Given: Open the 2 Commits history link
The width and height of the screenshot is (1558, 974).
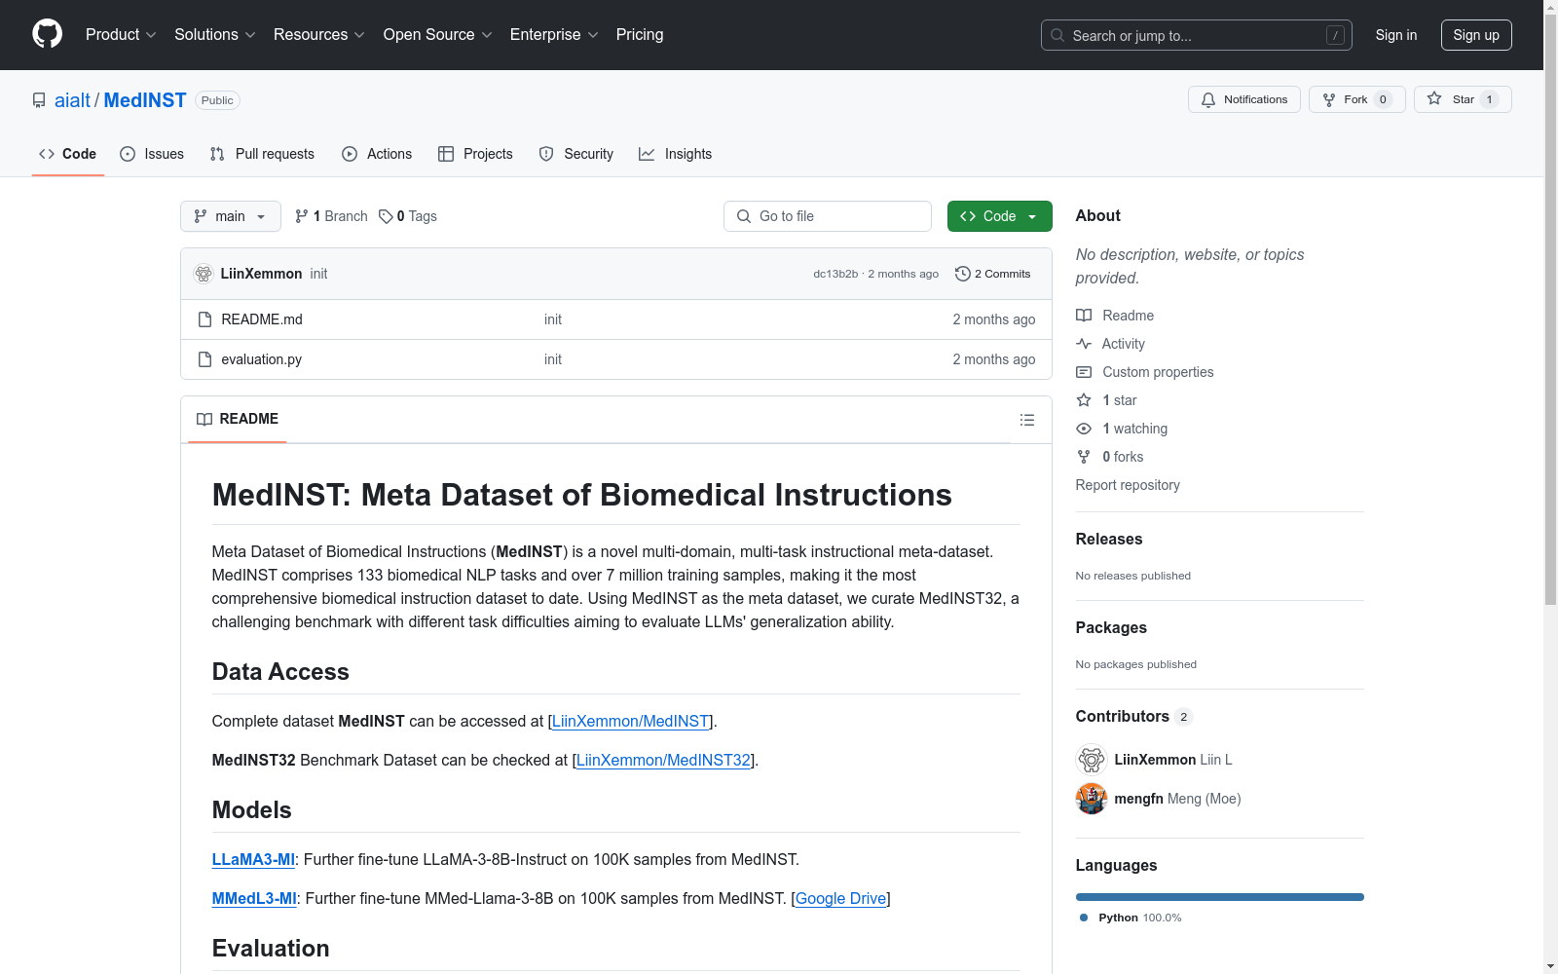Looking at the screenshot, I should point(993,274).
